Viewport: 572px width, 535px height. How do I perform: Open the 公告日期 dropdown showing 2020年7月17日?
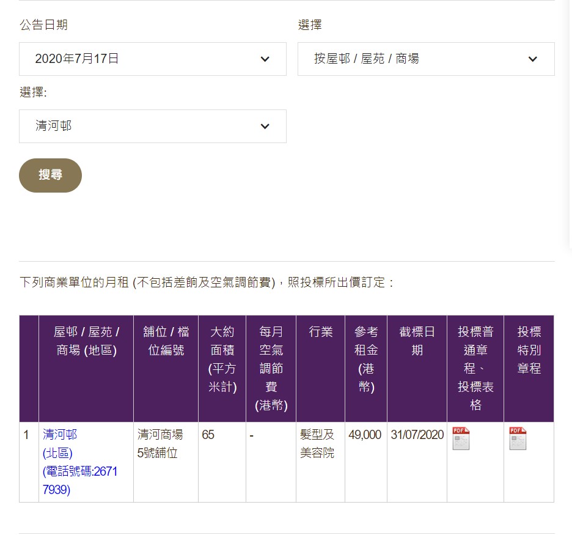[153, 59]
